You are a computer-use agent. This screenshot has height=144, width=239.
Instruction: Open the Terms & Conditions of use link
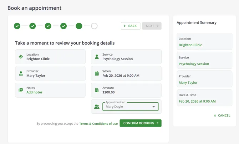tap(98, 124)
